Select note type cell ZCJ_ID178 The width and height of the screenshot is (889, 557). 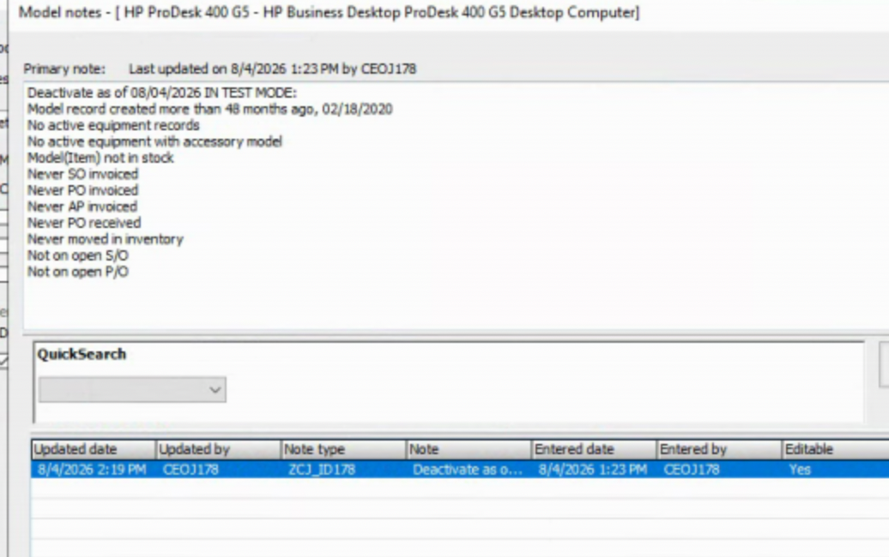(x=322, y=470)
